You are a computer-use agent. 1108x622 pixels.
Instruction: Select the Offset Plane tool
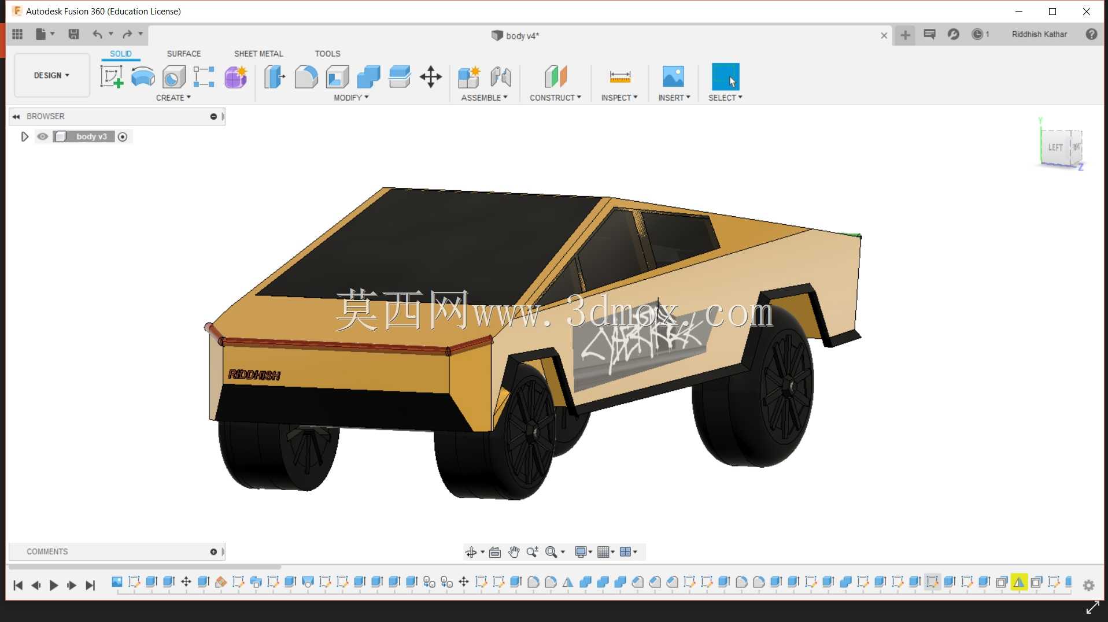click(556, 76)
